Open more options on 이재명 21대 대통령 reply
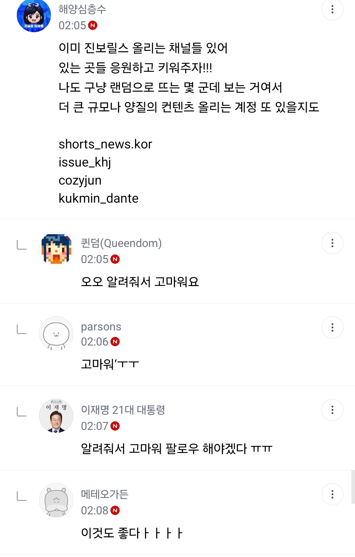Viewport: 355px width, 557px height. [x=332, y=410]
